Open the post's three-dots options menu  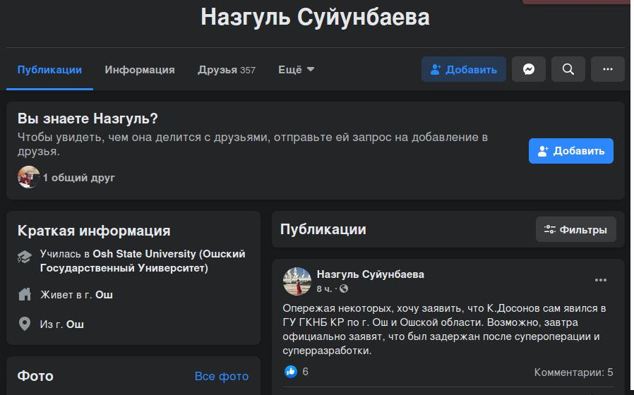(x=600, y=280)
